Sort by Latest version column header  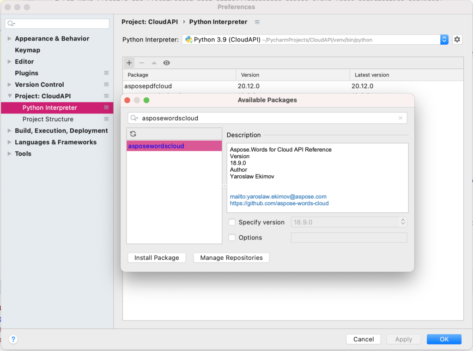pos(406,75)
